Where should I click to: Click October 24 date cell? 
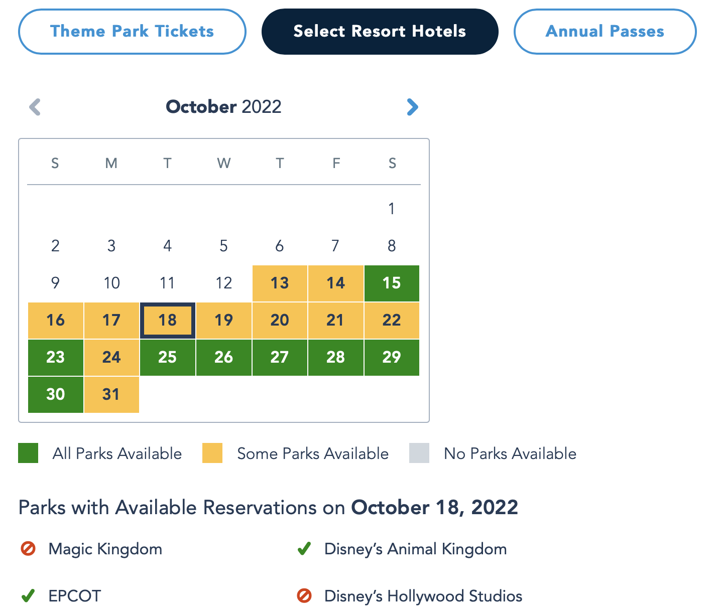[111, 358]
